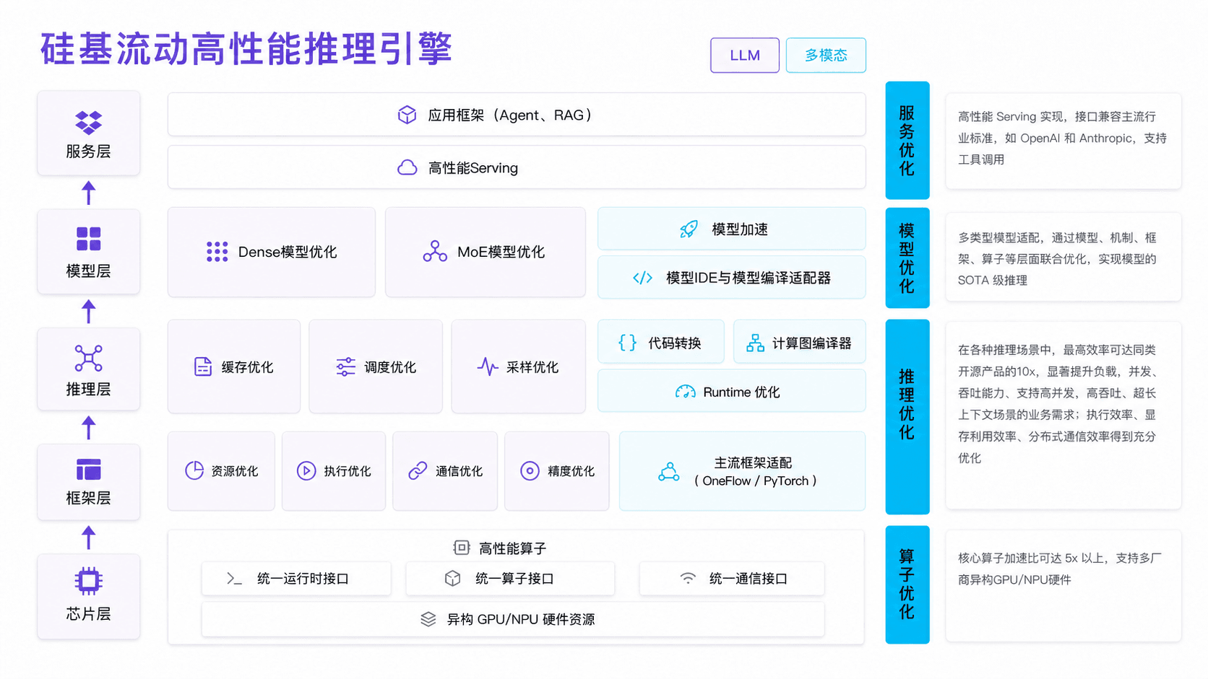Click the description starting 多类型模型适配
1208x679 pixels.
(1057, 258)
